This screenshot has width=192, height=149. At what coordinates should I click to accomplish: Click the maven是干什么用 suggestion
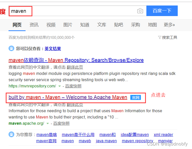pyautogui.click(x=78, y=135)
